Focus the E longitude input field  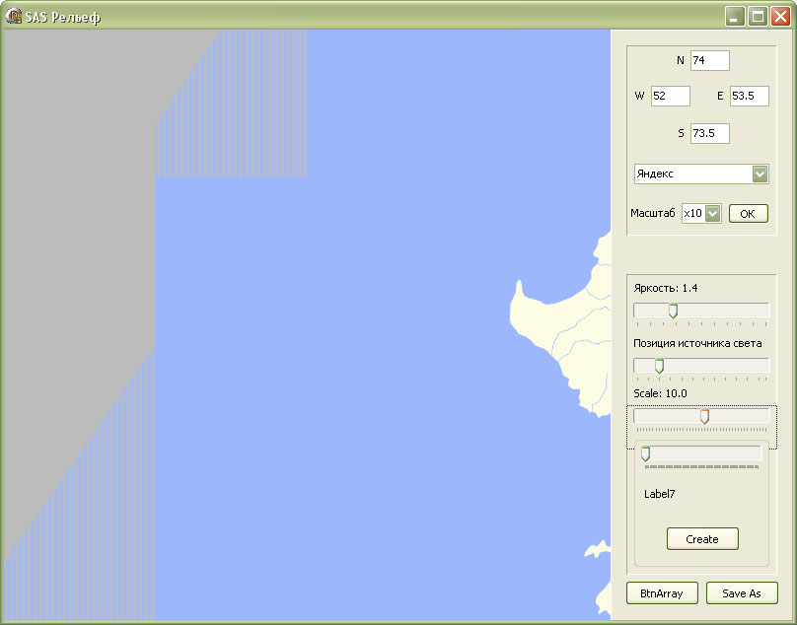[749, 97]
